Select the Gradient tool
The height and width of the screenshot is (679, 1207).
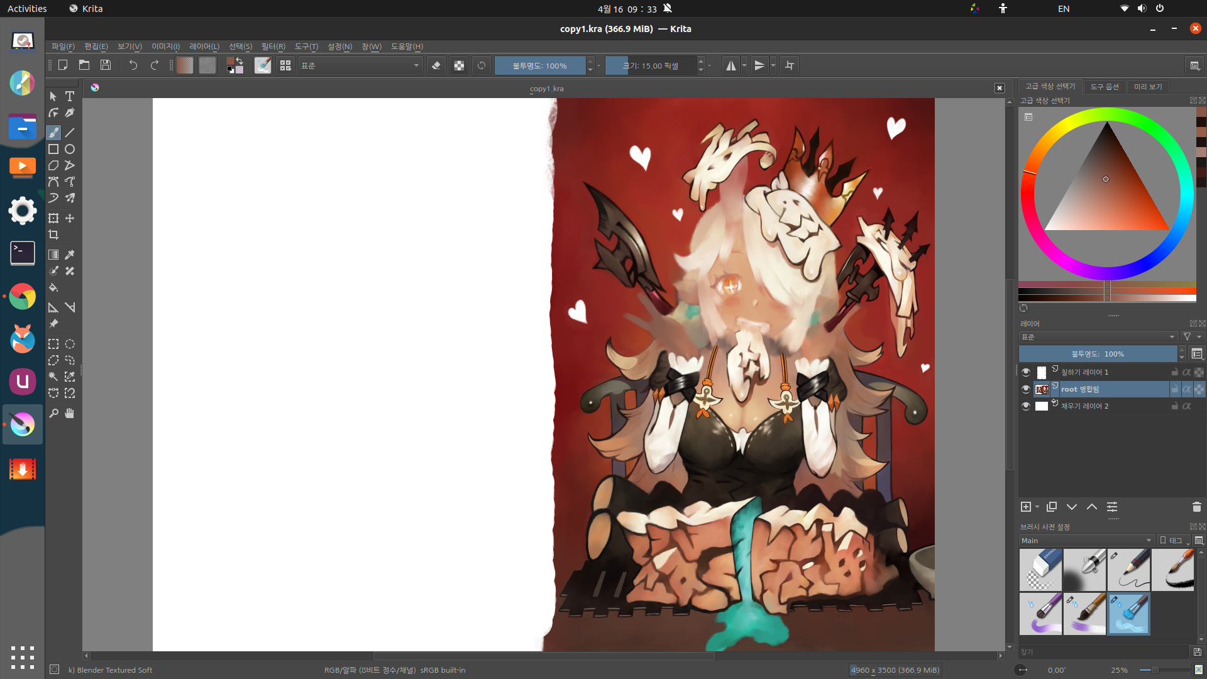[x=53, y=255]
